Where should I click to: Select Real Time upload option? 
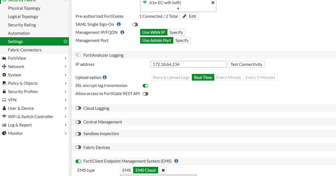click(203, 77)
